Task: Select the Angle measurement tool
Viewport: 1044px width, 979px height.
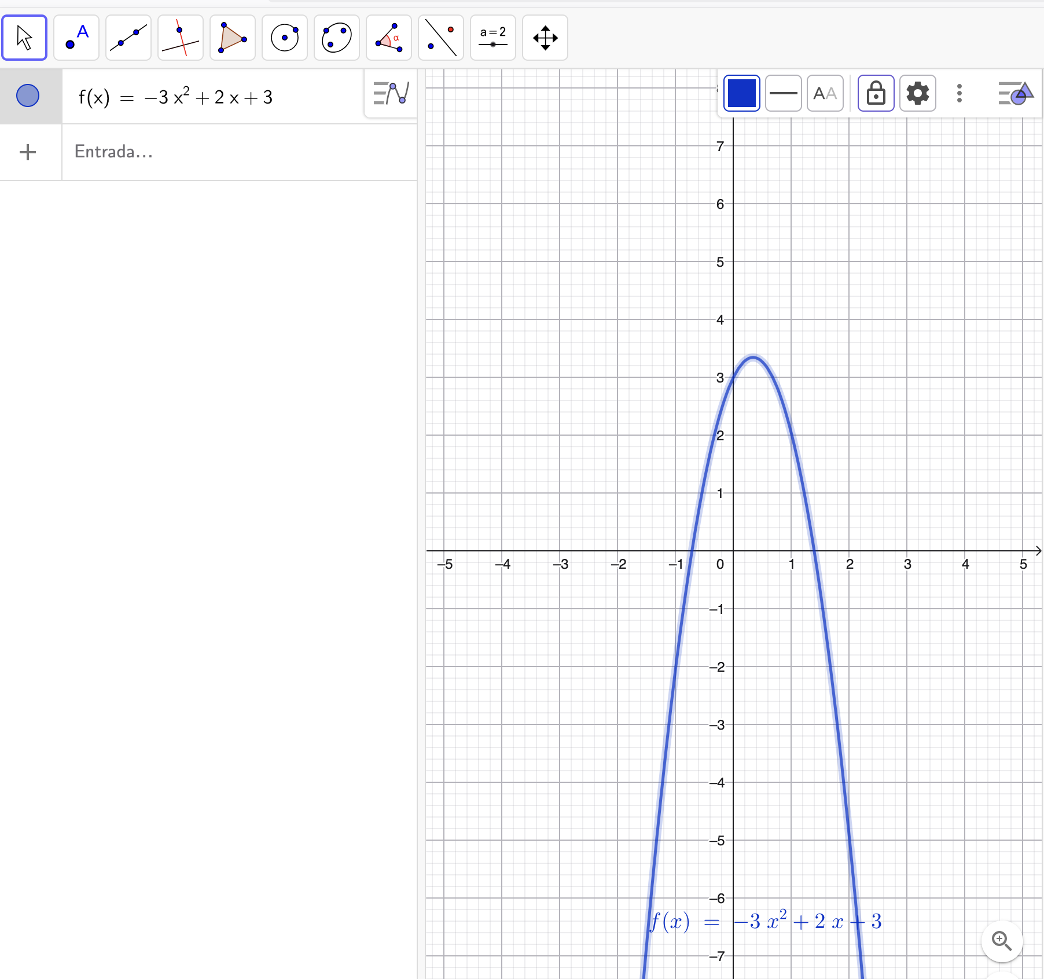Action: pyautogui.click(x=389, y=38)
